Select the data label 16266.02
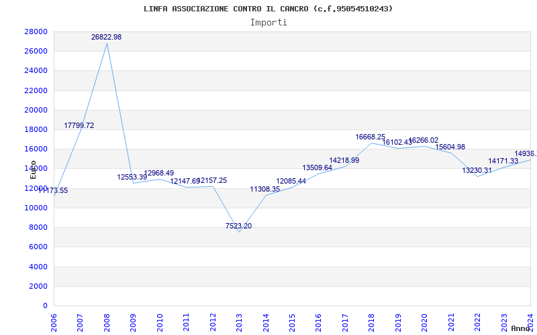The image size is (537, 335). 424,141
